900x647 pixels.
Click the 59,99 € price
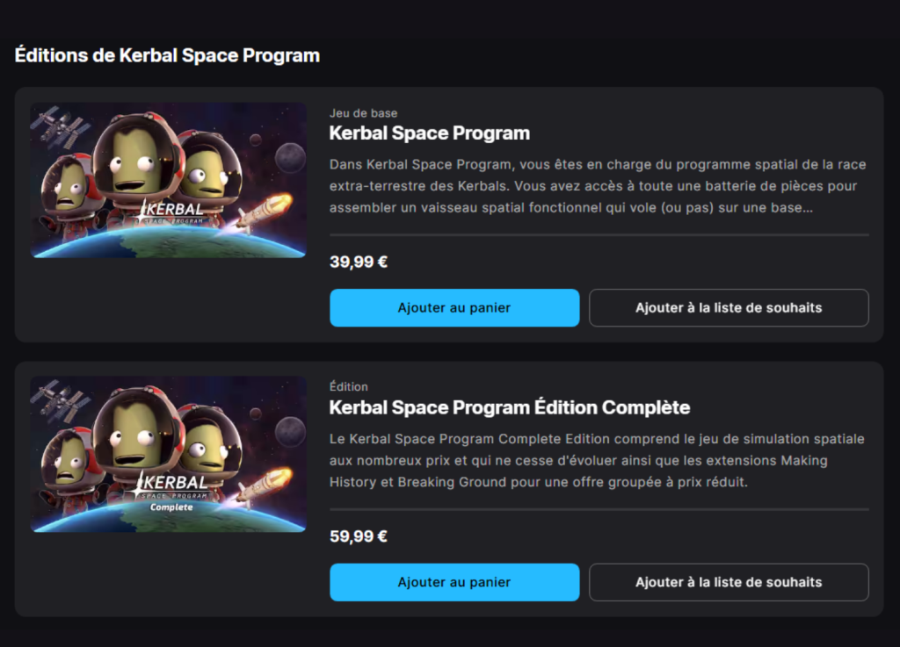359,536
